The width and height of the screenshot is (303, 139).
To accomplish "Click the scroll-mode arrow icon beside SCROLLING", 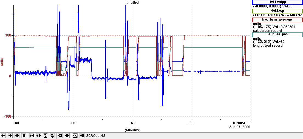I will tap(82, 136).
